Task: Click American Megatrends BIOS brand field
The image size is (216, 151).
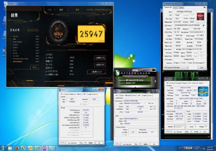Action: click(x=140, y=118)
